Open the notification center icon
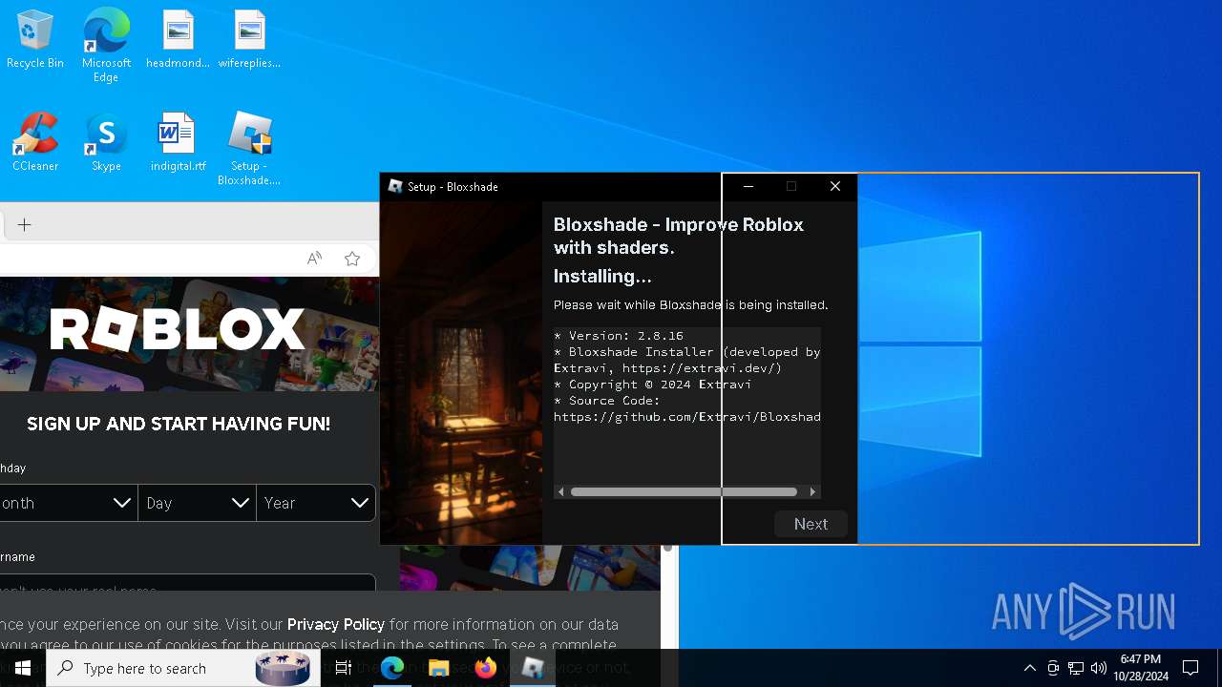Image resolution: width=1222 pixels, height=687 pixels. point(1190,668)
